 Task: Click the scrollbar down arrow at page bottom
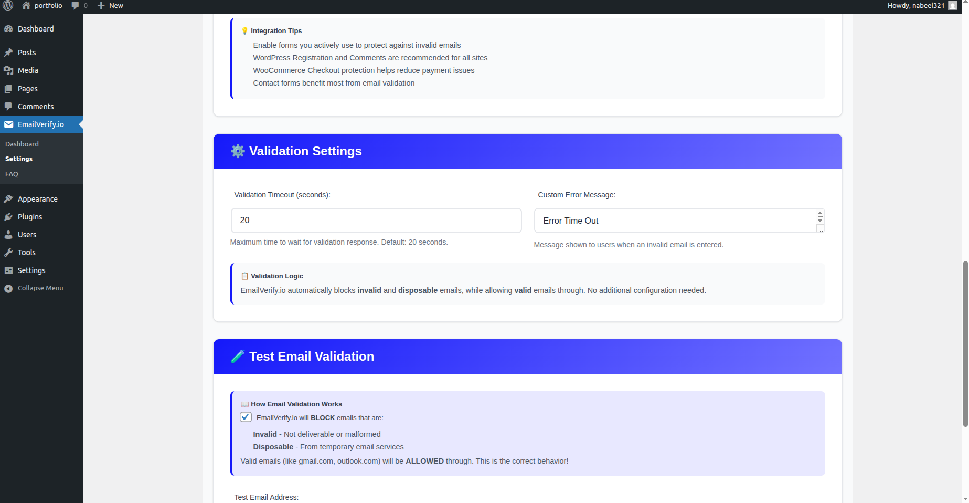pyautogui.click(x=965, y=499)
